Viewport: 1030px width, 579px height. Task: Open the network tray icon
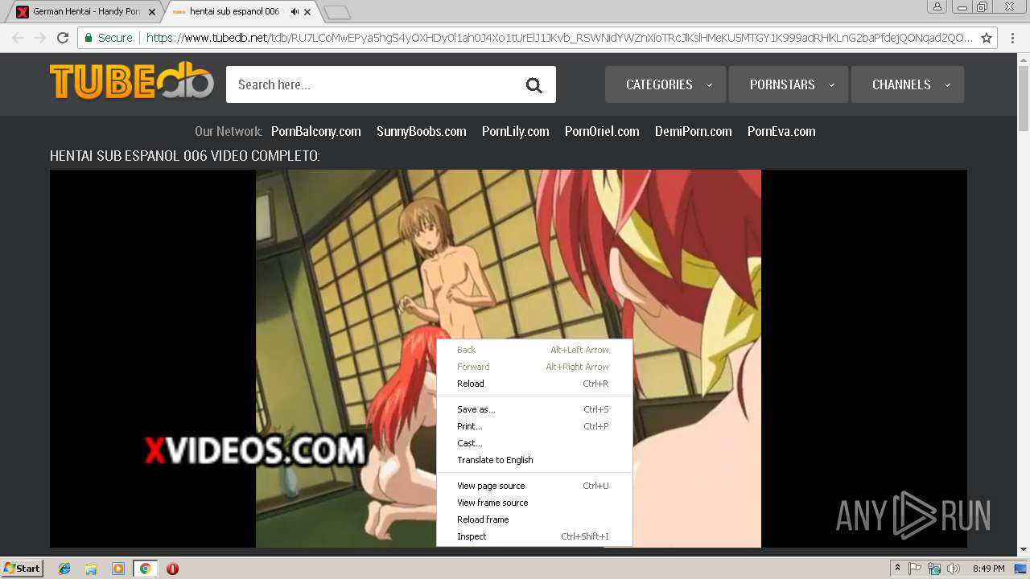(934, 569)
